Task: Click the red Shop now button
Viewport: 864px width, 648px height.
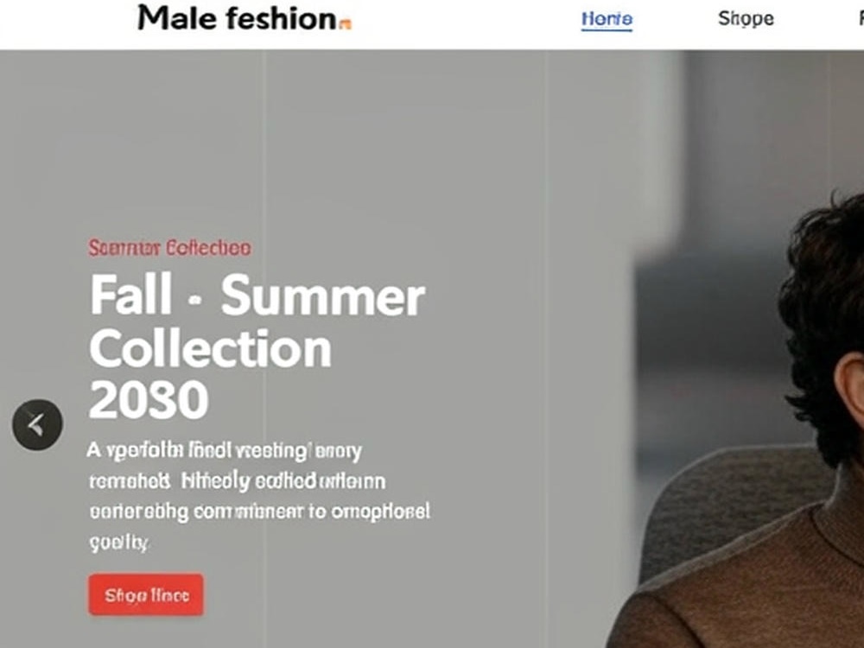Action: tap(146, 594)
